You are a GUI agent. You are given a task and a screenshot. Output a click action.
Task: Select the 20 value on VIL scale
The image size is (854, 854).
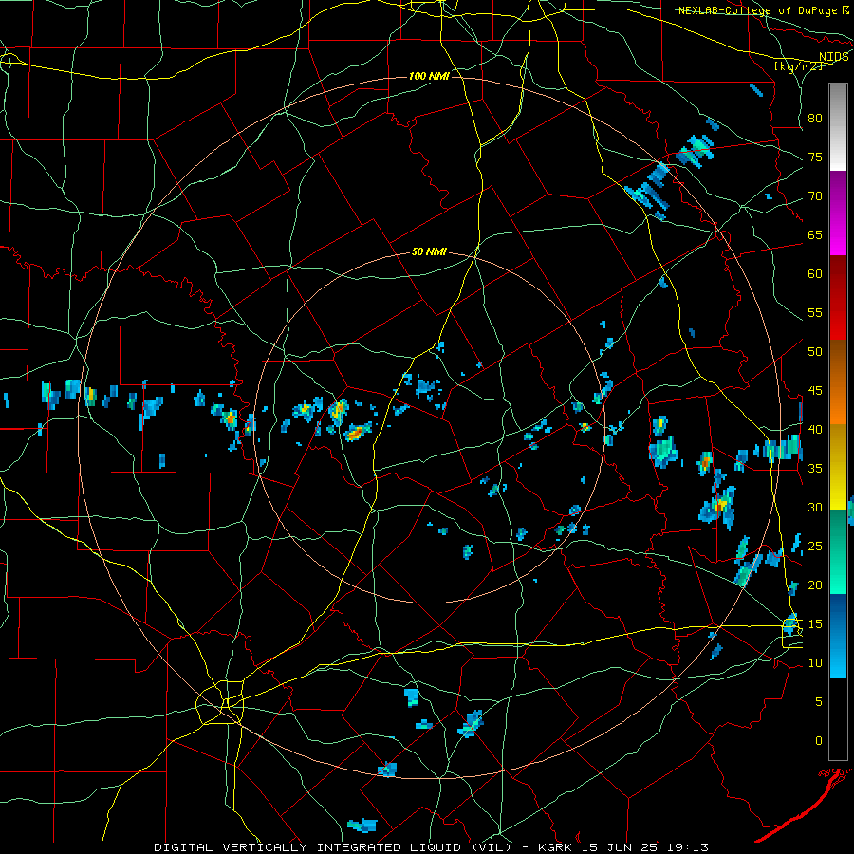[x=815, y=585]
